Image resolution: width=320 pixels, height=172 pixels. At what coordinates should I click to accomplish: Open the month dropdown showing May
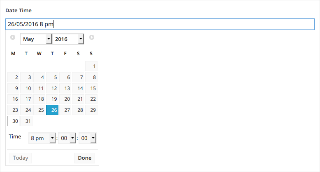point(36,39)
